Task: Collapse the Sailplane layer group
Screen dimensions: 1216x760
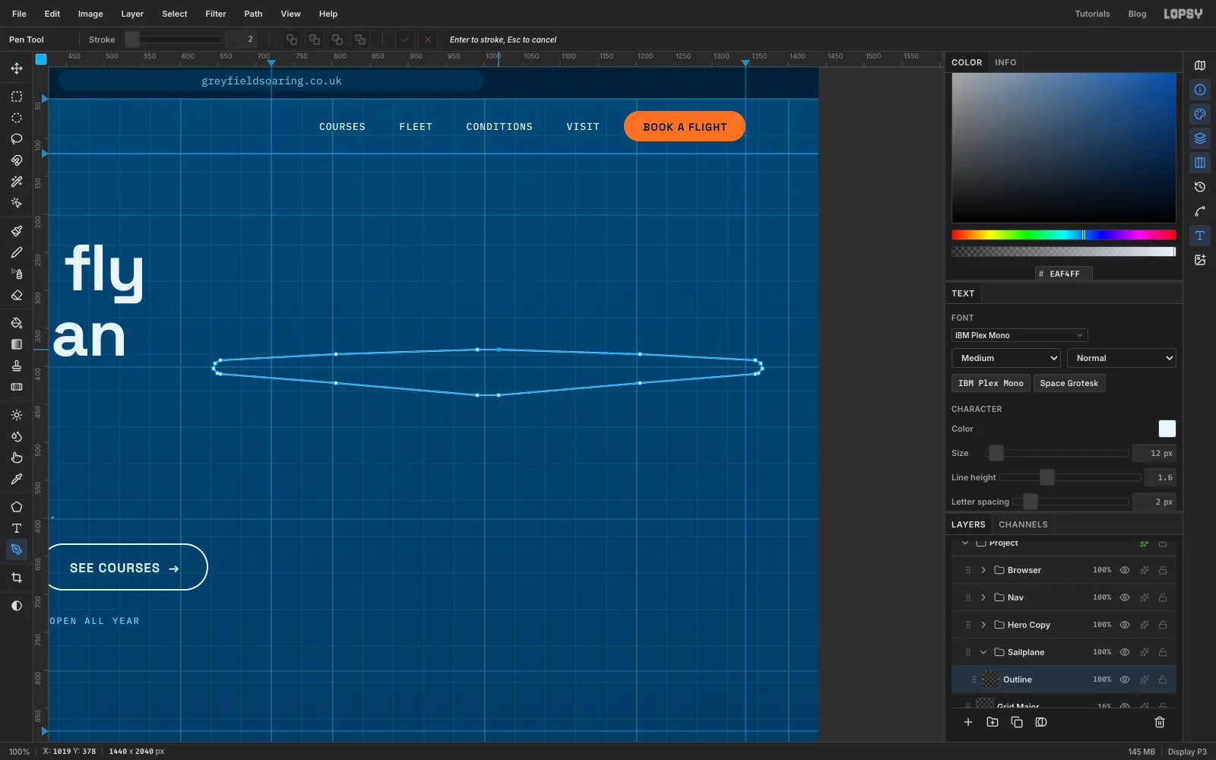Action: (983, 652)
